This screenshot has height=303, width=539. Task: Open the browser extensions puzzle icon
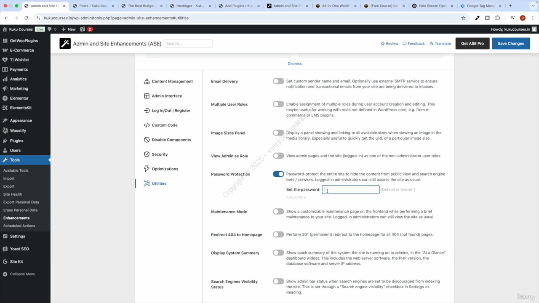click(497, 18)
